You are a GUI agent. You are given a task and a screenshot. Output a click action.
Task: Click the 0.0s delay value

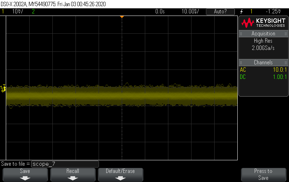(160, 12)
